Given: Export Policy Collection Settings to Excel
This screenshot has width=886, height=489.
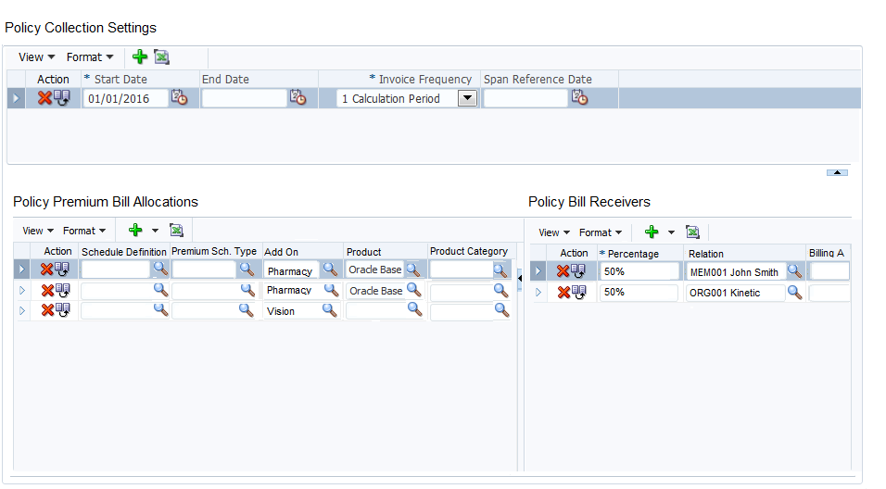Looking at the screenshot, I should pos(161,56).
